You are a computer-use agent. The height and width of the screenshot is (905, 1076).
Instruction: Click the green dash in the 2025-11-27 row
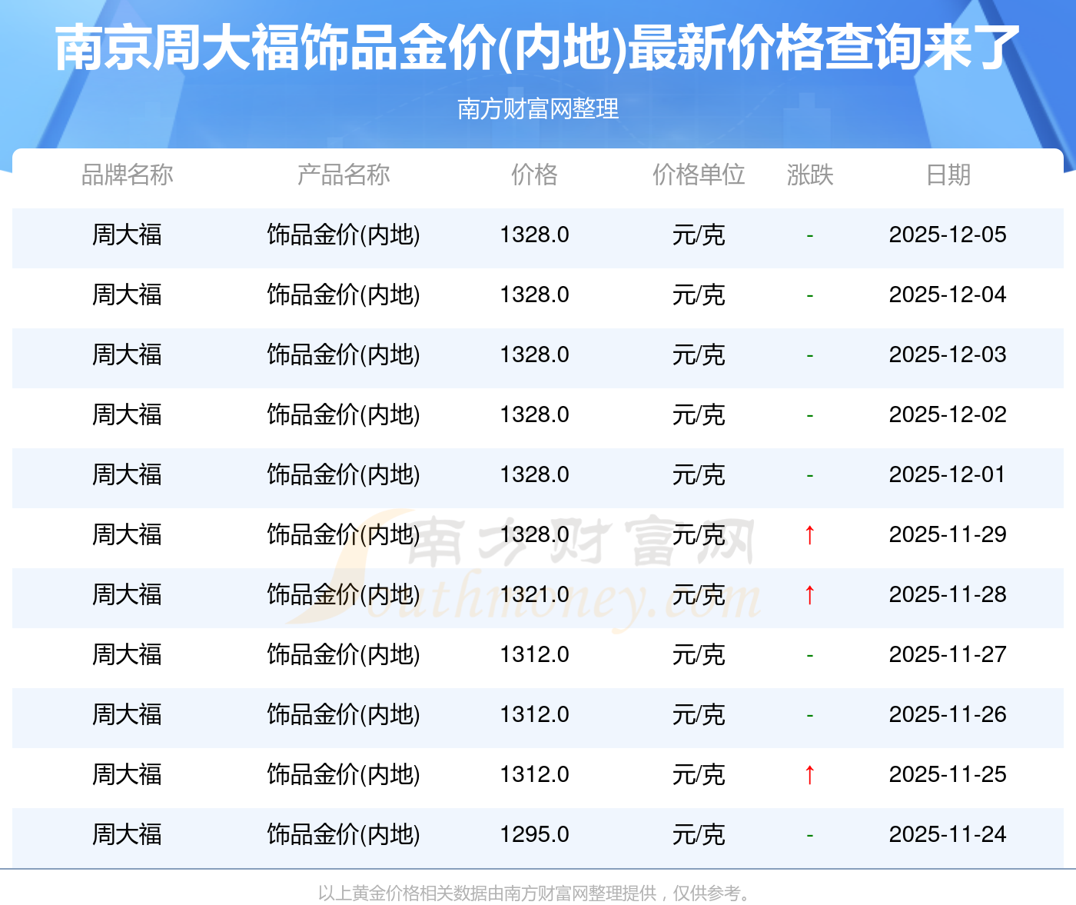point(810,655)
